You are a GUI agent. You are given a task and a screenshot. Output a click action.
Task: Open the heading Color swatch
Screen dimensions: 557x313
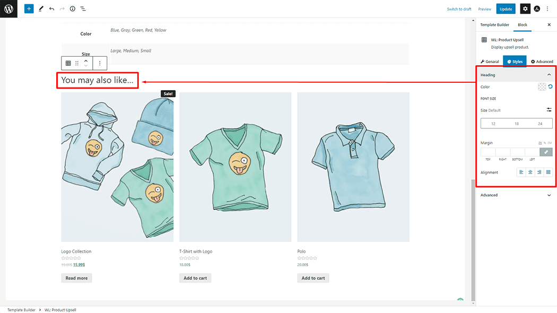[542, 86]
